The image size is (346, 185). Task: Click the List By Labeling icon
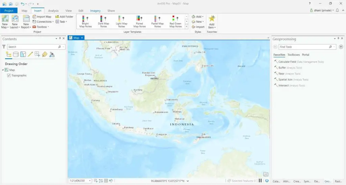[x=45, y=54]
